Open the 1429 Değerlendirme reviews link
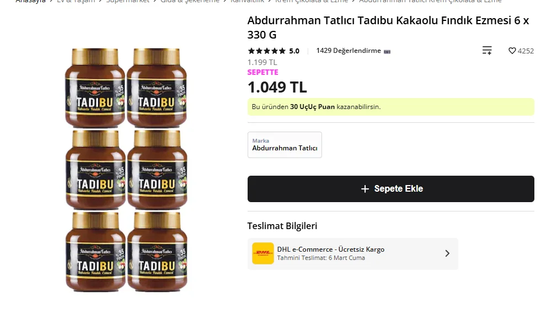The image size is (541, 331). pos(349,51)
